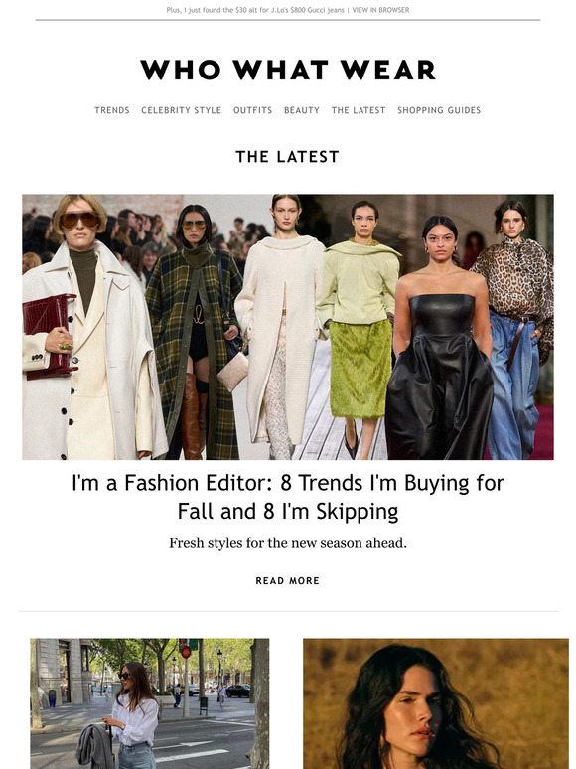The height and width of the screenshot is (769, 576).
Task: Select The Latest in the navigation bar
Action: [x=359, y=110]
